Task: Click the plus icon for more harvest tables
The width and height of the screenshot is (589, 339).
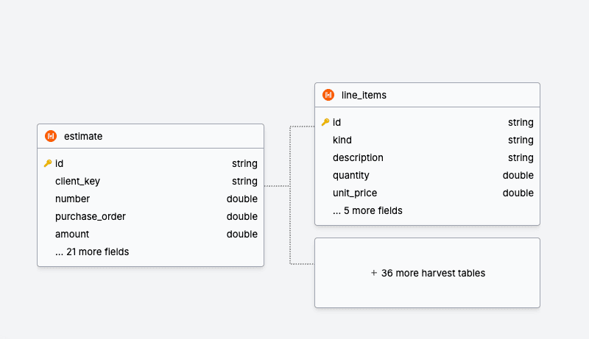Action: (x=374, y=273)
